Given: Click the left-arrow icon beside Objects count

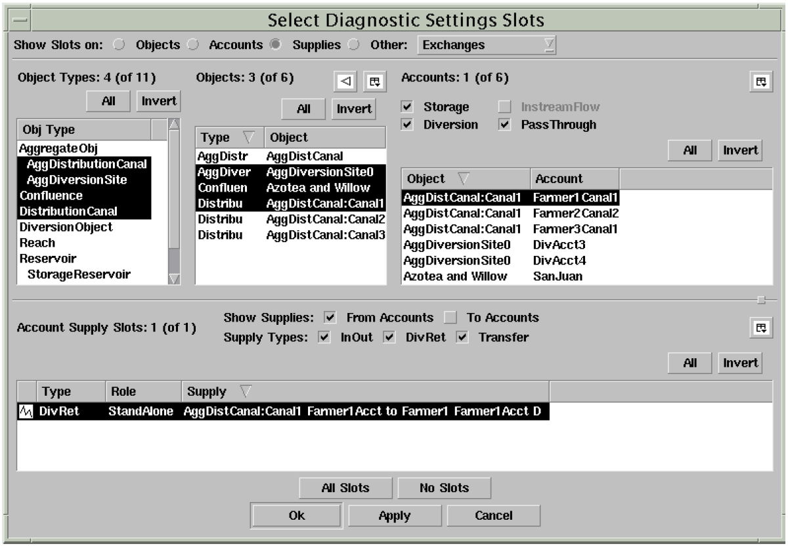Looking at the screenshot, I should point(346,81).
